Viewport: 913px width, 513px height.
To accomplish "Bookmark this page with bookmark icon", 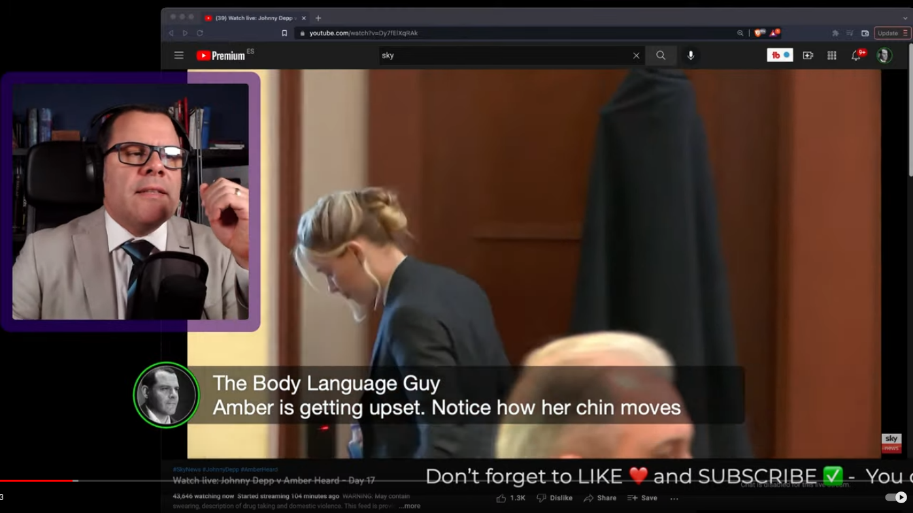I will click(284, 33).
